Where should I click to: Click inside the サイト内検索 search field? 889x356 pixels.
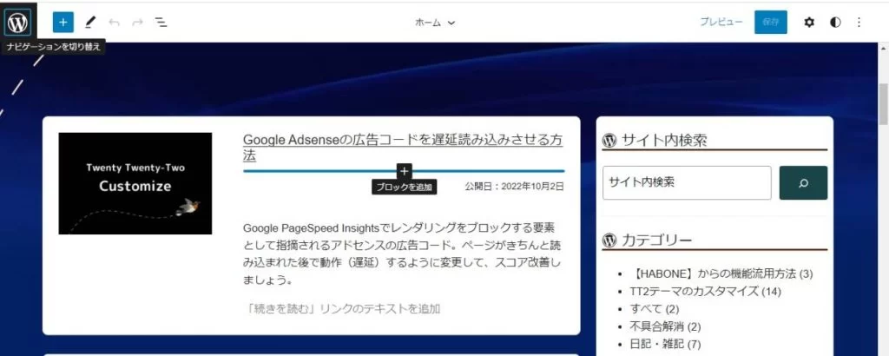(687, 182)
